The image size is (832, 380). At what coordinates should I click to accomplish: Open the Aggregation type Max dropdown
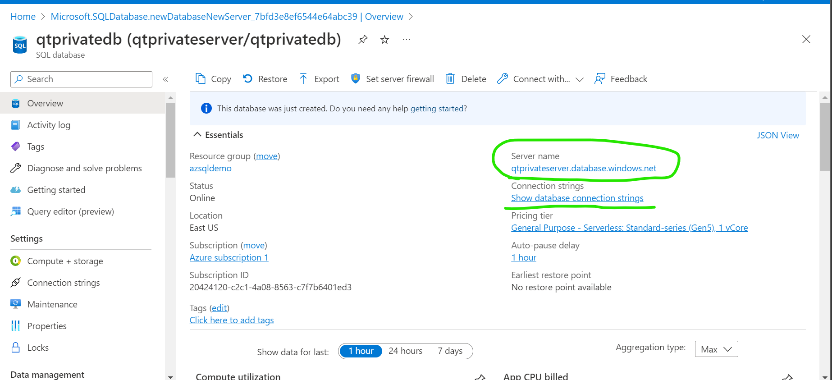point(716,349)
